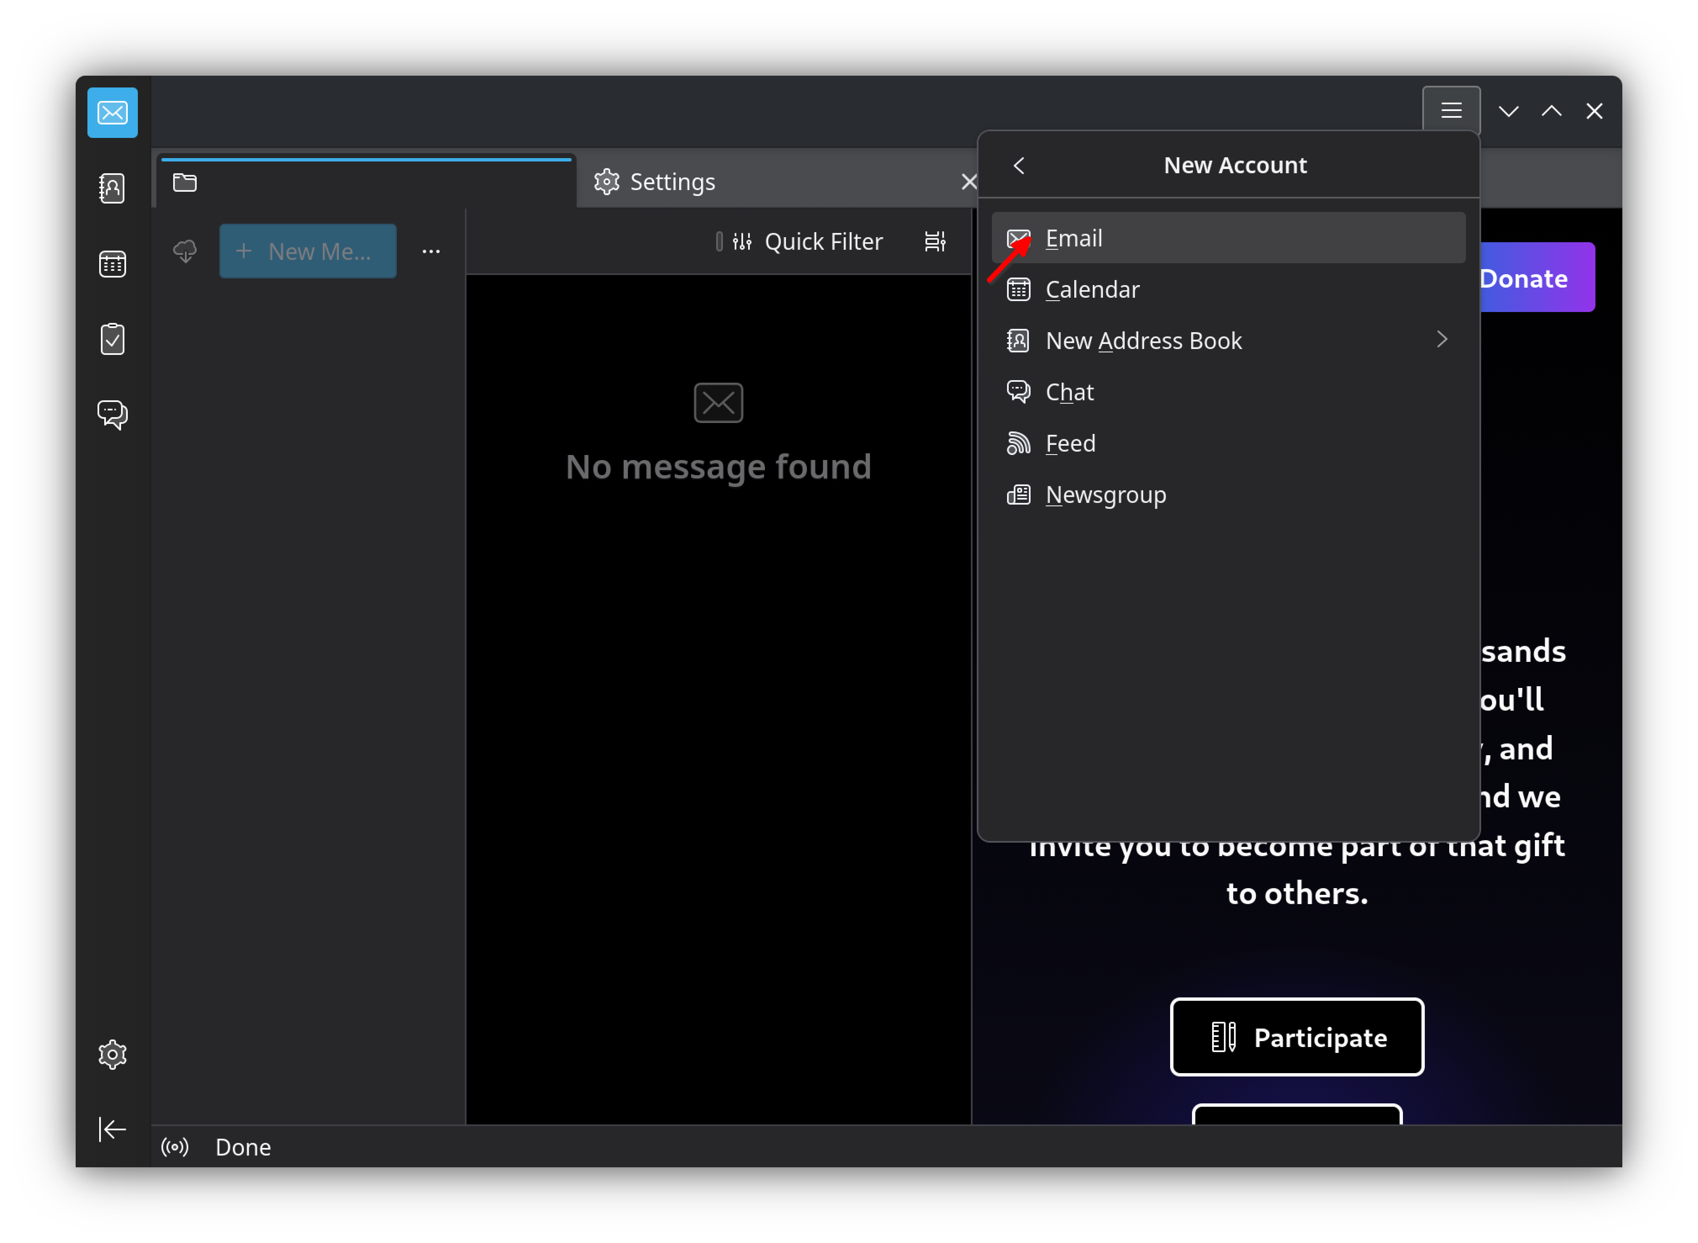Open Settings gear in spaces toolbar
1698x1243 pixels.
pyautogui.click(x=112, y=1055)
